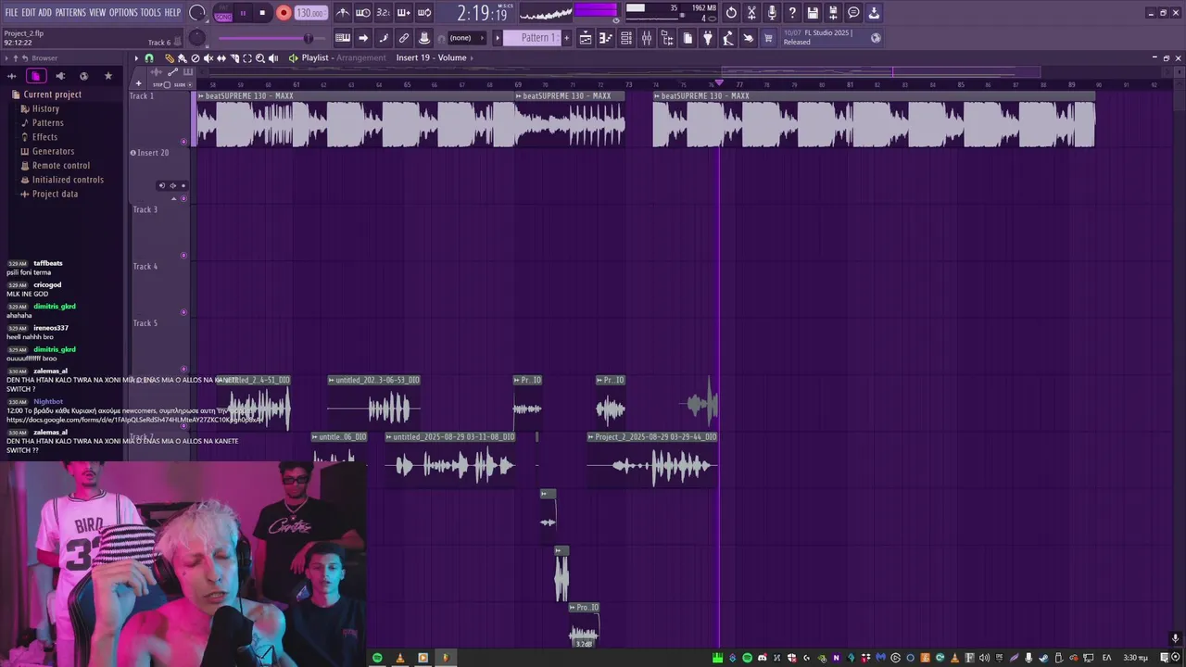This screenshot has width=1186, height=667.
Task: Toggle the playlist magnet snap icon
Action: 149,58
